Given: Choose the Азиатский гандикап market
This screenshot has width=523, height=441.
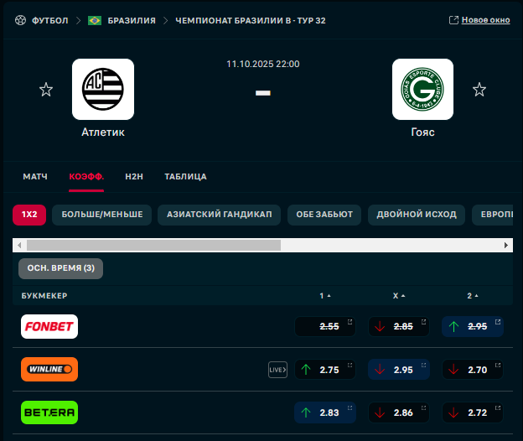Looking at the screenshot, I should coord(219,215).
